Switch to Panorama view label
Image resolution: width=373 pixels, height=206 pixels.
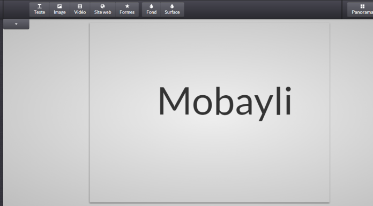(x=362, y=12)
